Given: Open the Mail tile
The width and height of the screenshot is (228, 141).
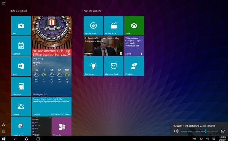Looking at the screenshot, I should (21, 25).
